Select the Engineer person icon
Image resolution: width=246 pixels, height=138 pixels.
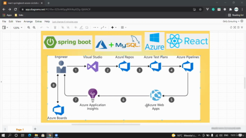[61, 67]
